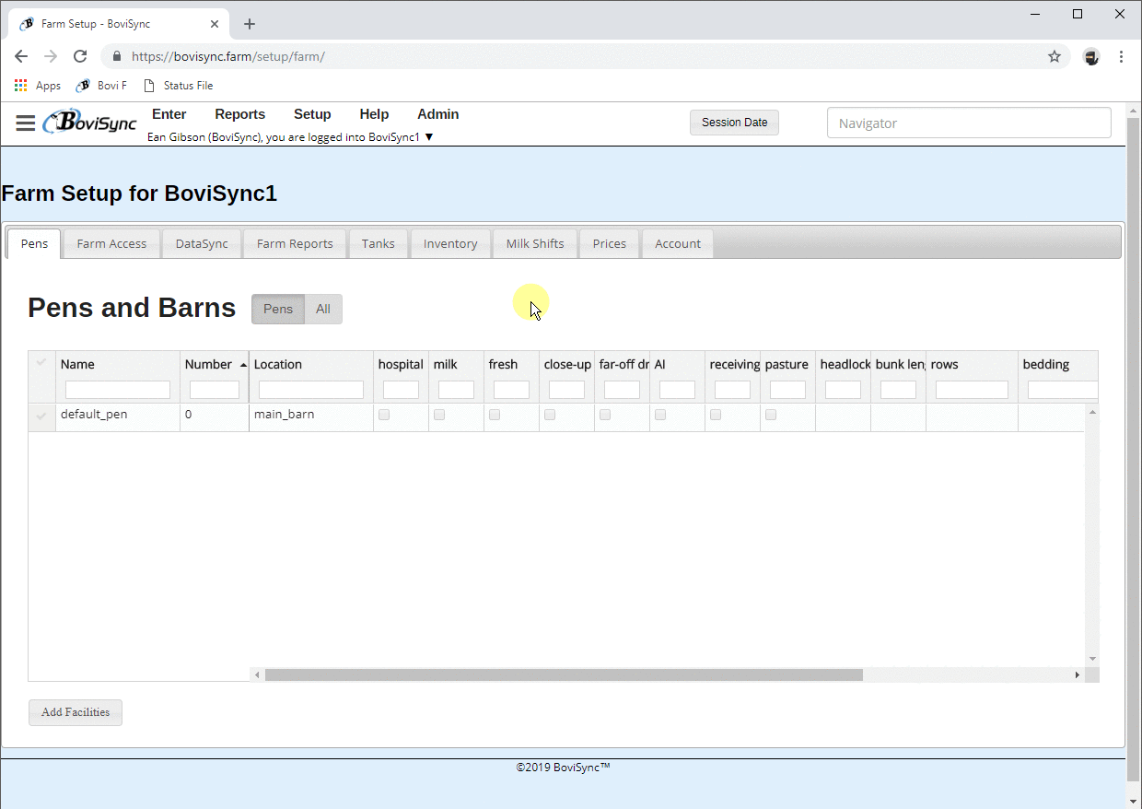The width and height of the screenshot is (1142, 809).
Task: Click the default_pen name cell
Action: click(x=118, y=416)
